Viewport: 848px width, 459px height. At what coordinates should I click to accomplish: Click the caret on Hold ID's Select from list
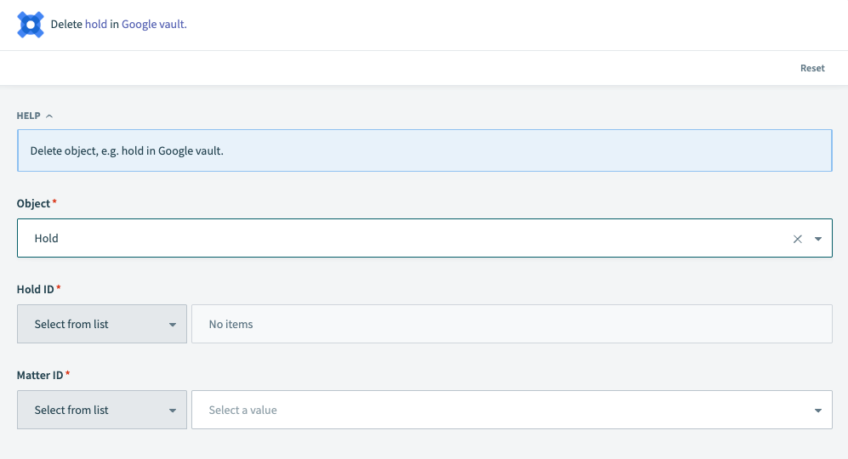(x=173, y=325)
